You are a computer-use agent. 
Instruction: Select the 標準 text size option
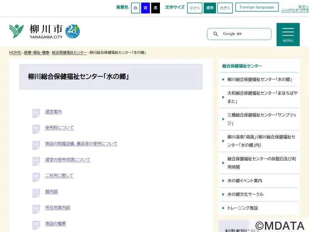click(x=210, y=8)
